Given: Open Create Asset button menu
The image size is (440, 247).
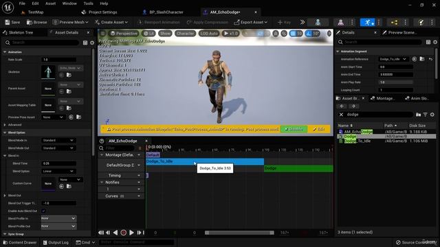Looking at the screenshot, I should (111, 22).
